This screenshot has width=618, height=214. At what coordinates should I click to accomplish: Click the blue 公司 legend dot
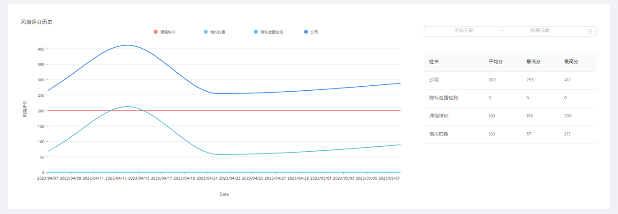pyautogui.click(x=306, y=32)
